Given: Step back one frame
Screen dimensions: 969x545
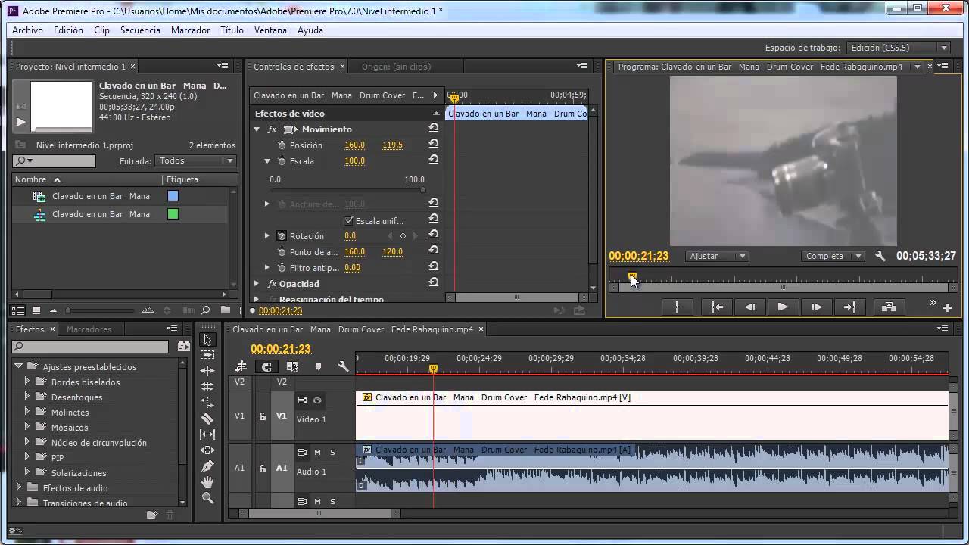Looking at the screenshot, I should 749,307.
